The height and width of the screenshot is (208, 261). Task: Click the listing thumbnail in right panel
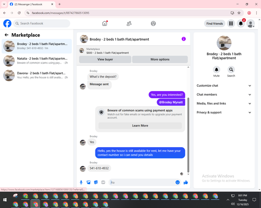224,43
